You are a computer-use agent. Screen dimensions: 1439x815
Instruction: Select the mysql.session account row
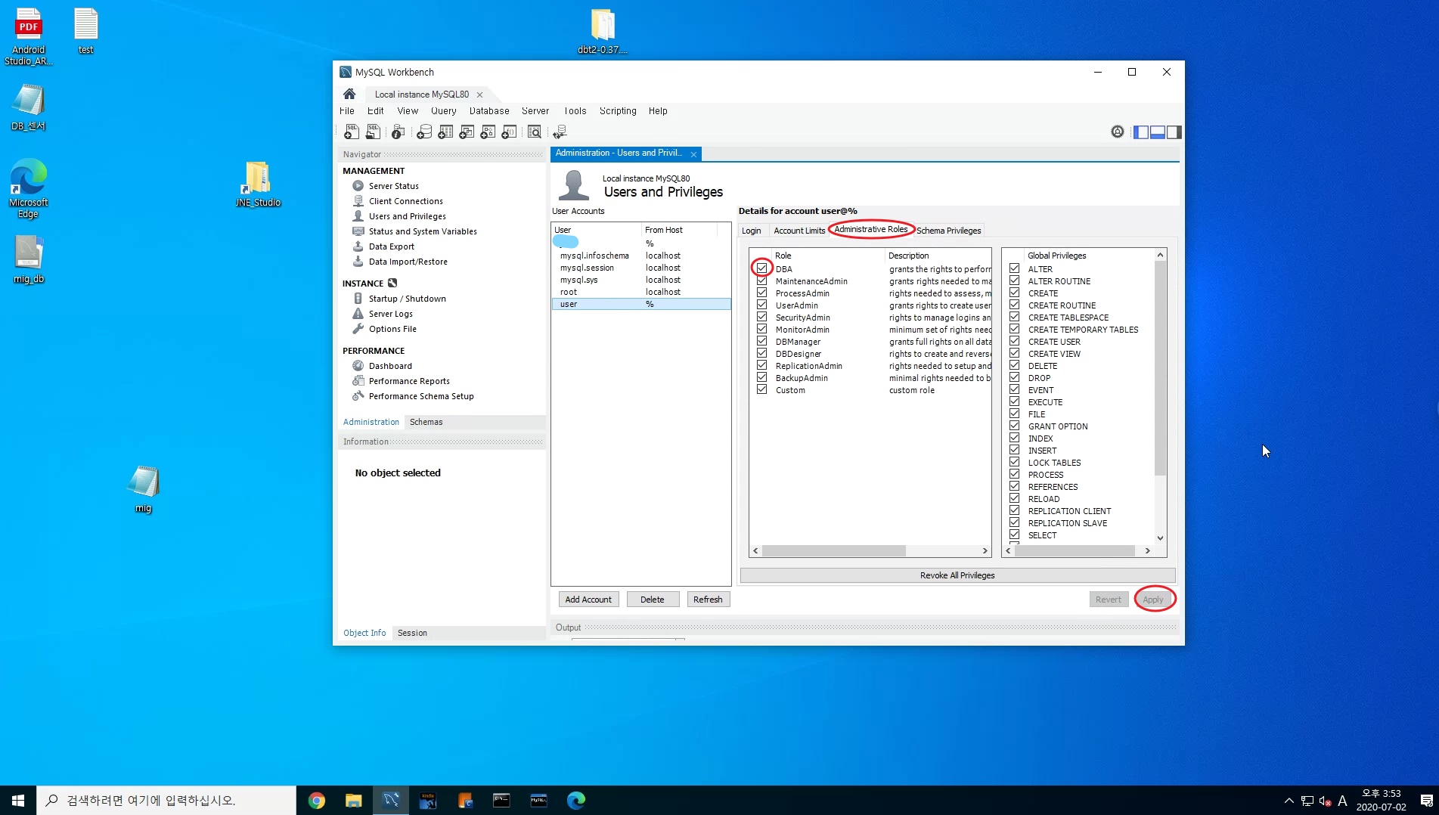click(641, 268)
